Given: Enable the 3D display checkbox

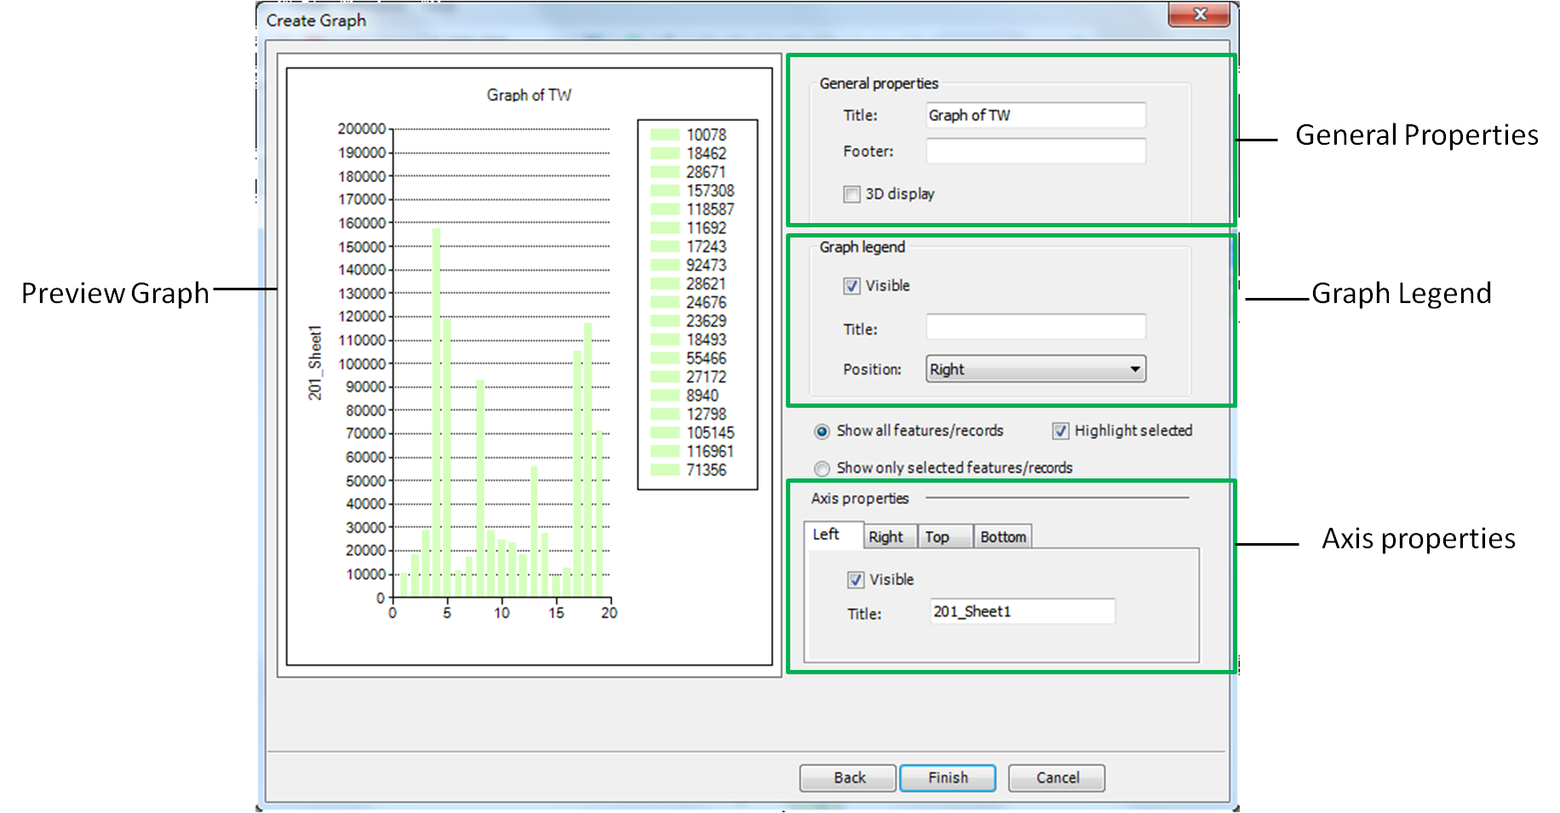Looking at the screenshot, I should pyautogui.click(x=852, y=194).
